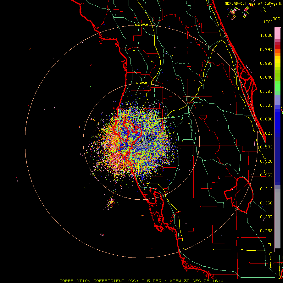Click the 50 NMI range ring label

click(141, 83)
